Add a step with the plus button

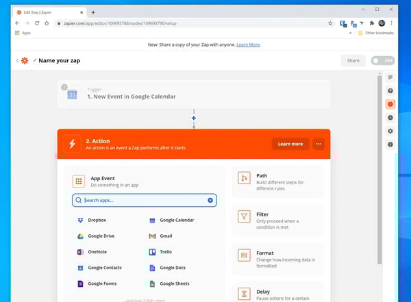pos(194,118)
